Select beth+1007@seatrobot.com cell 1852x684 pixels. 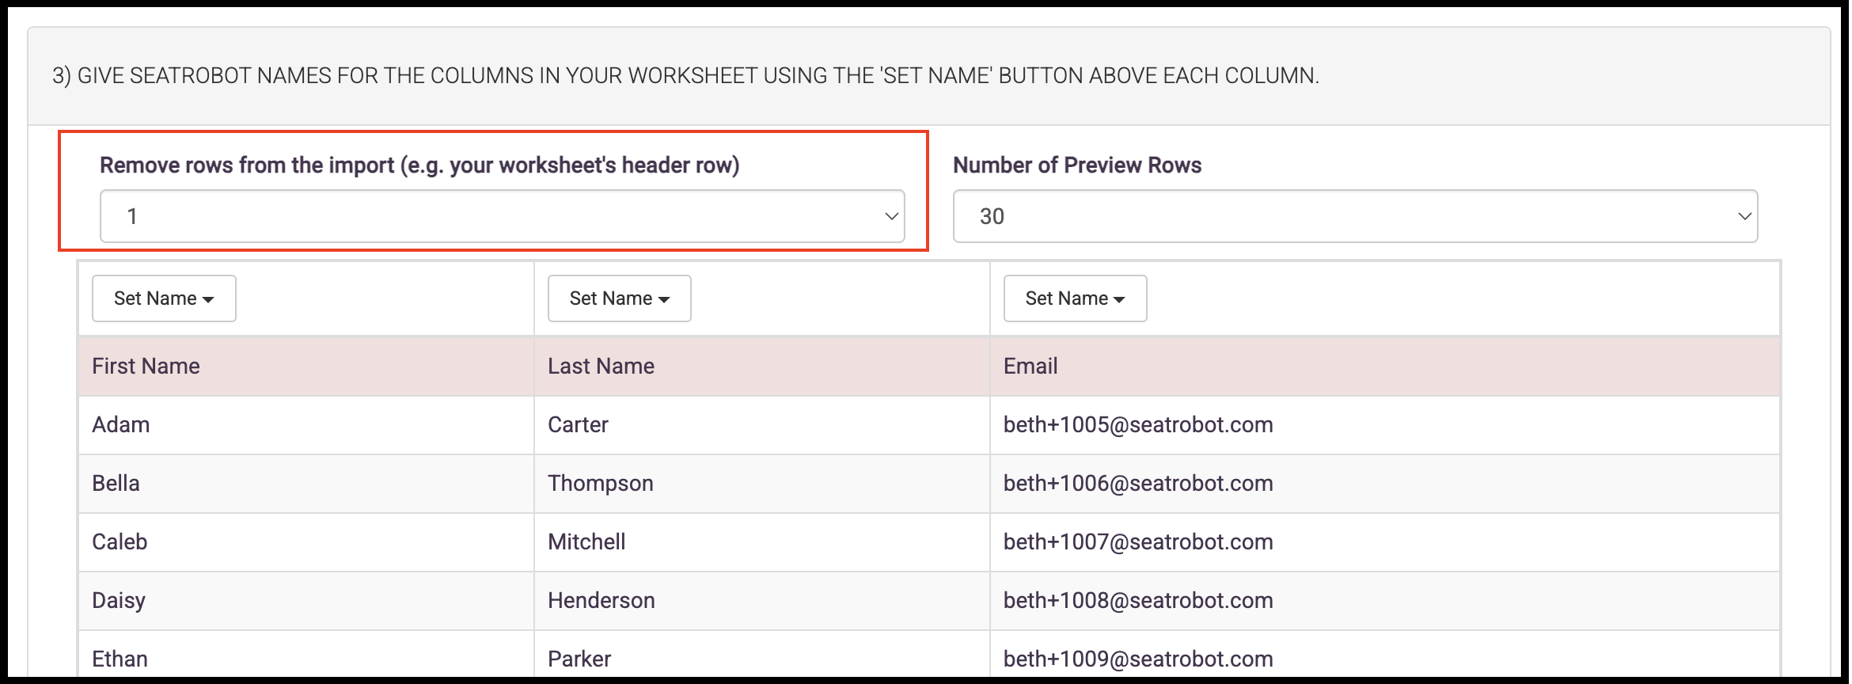[1385, 542]
